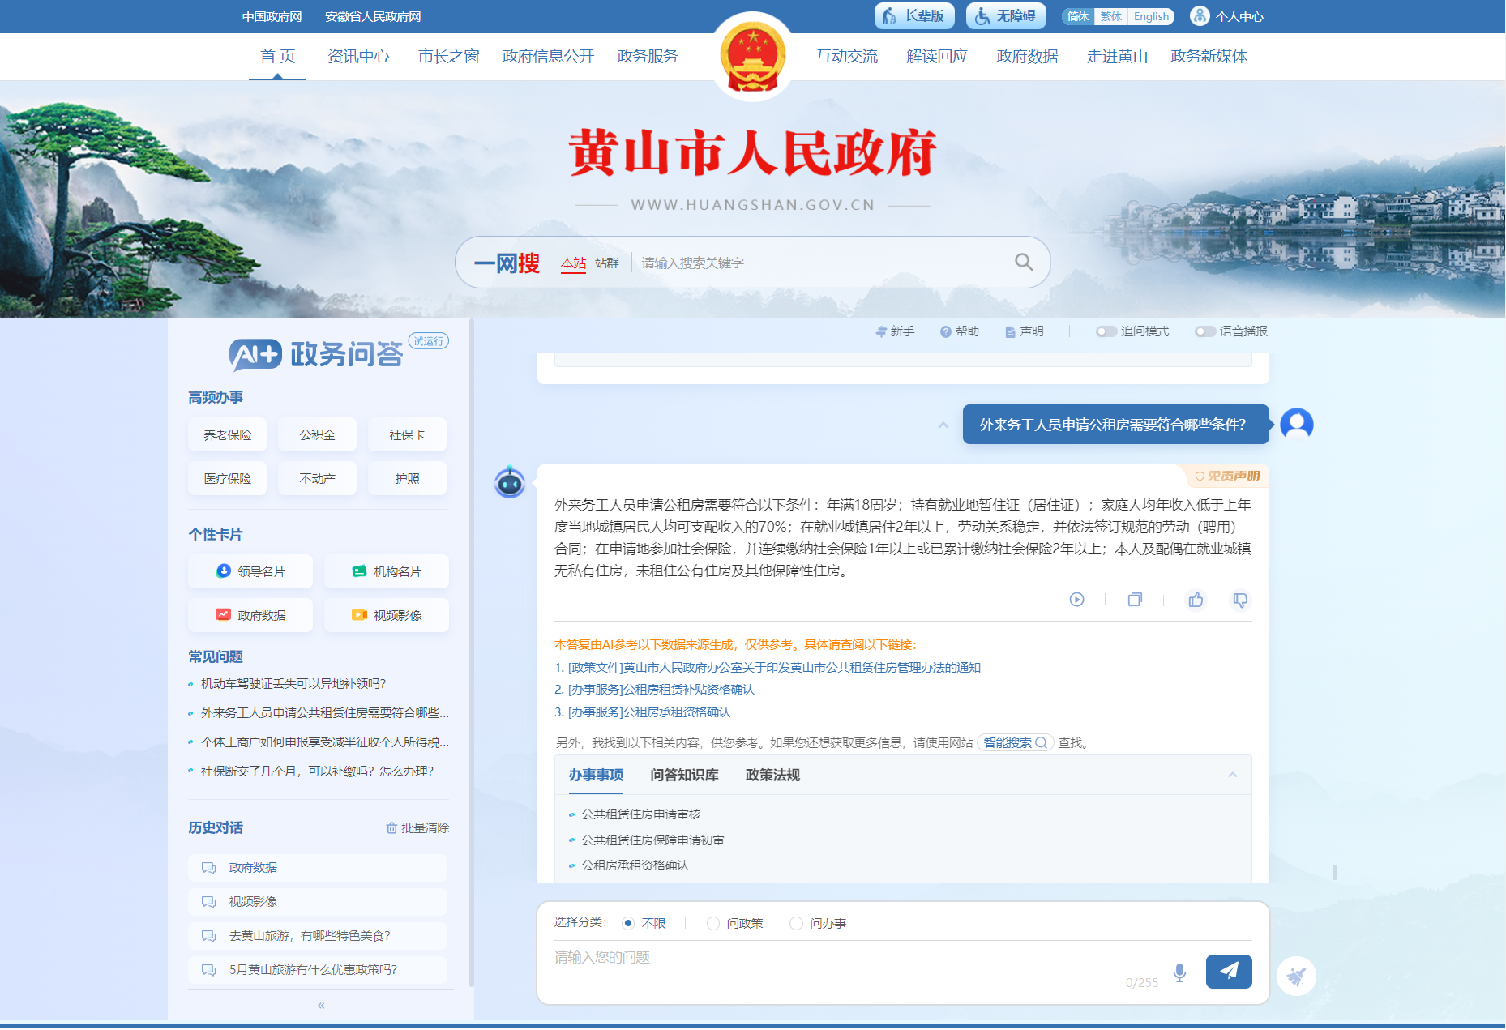Toggle 追问模式 switch
The image size is (1506, 1030).
point(1106,331)
